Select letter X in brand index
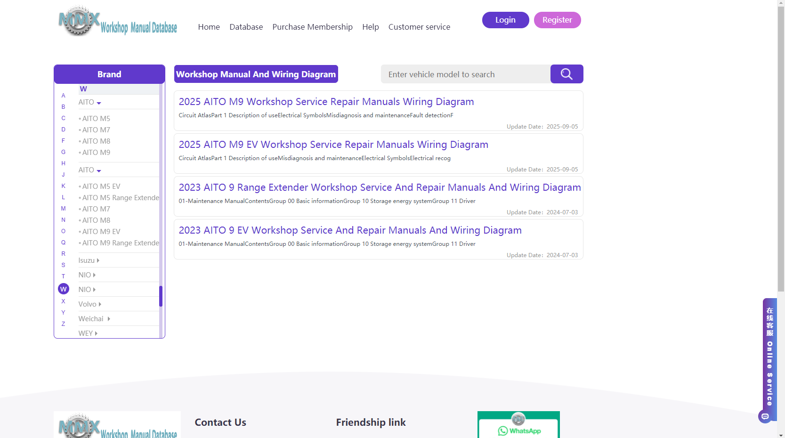Image resolution: width=785 pixels, height=438 pixels. [64, 301]
